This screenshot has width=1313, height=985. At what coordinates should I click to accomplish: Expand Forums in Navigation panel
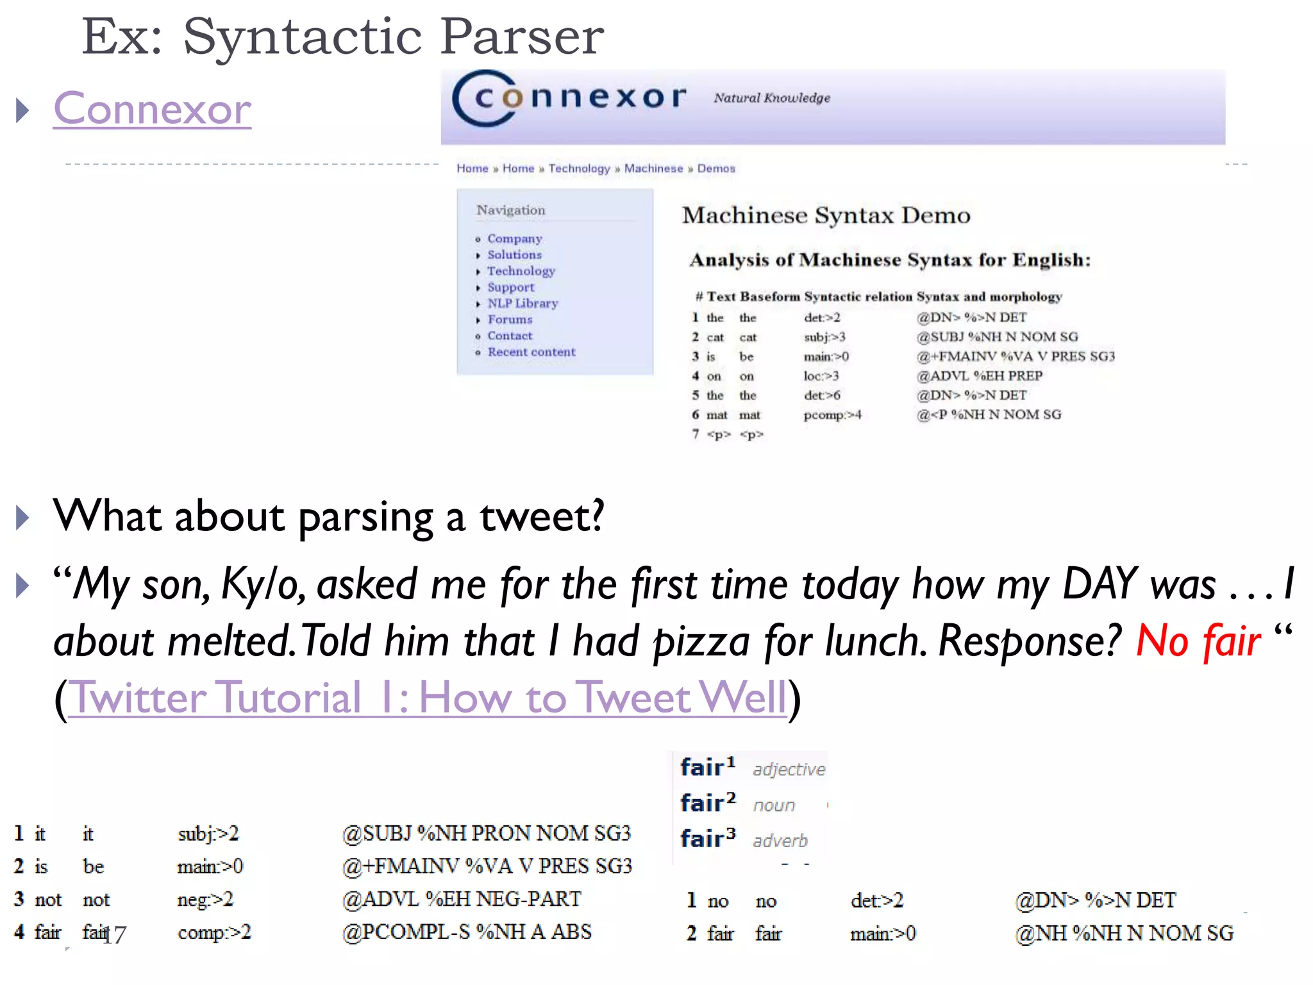(510, 319)
